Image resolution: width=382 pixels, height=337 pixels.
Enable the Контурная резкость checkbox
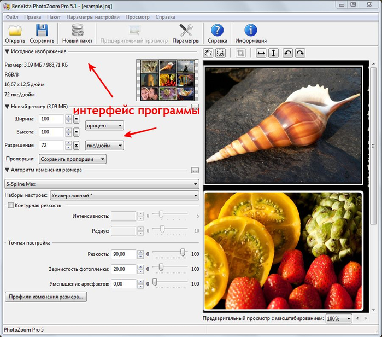click(9, 205)
